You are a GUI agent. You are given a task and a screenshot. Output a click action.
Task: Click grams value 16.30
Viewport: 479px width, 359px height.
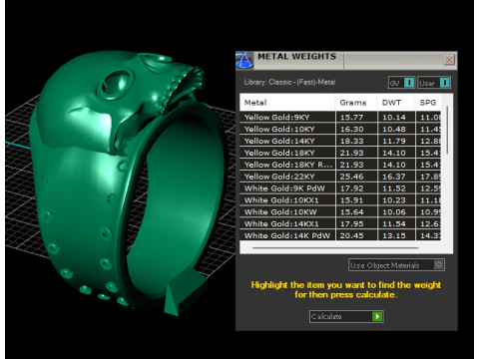[351, 129]
